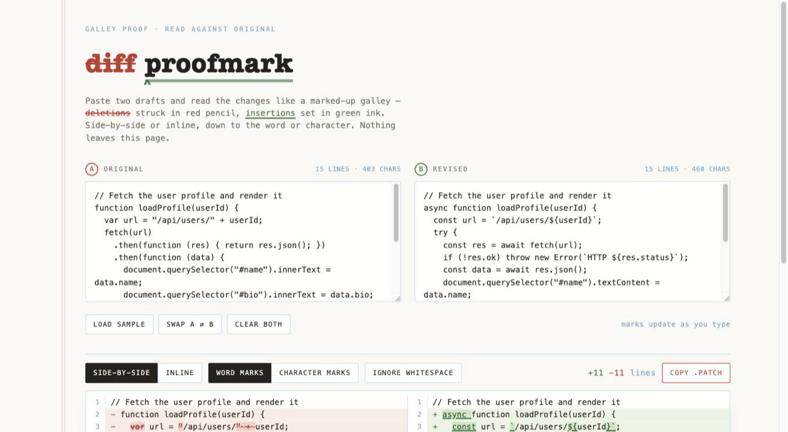Click the struck-through 'deletions' word

click(x=108, y=113)
